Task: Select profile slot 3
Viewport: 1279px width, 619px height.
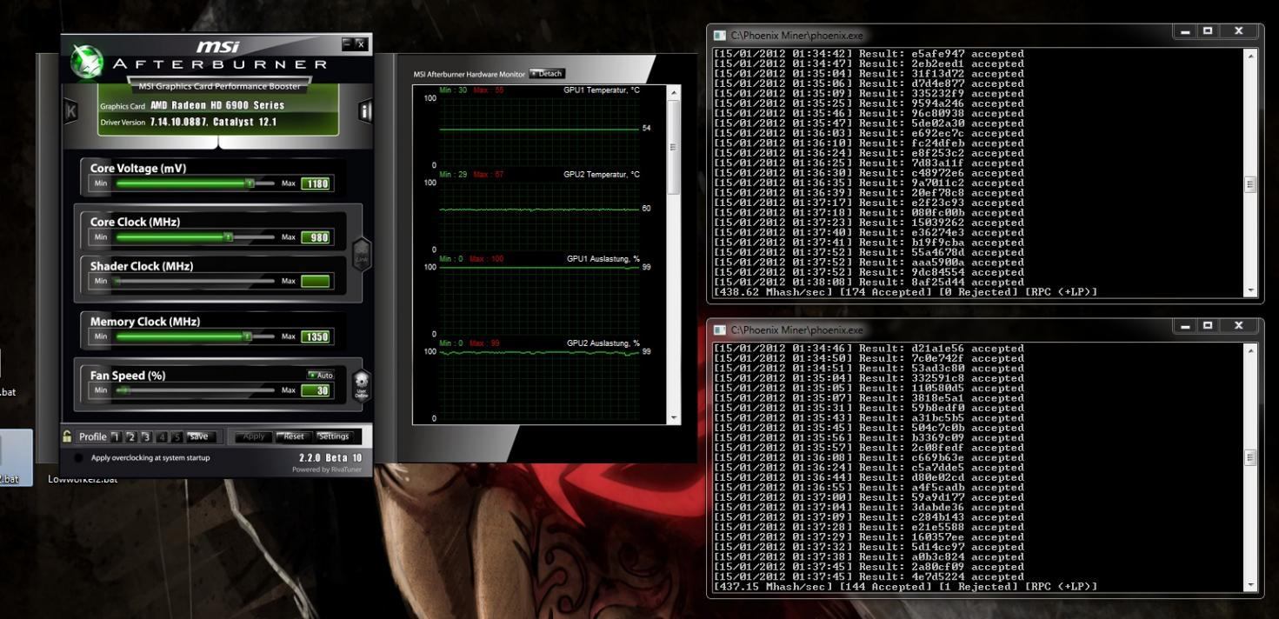Action: pyautogui.click(x=146, y=437)
